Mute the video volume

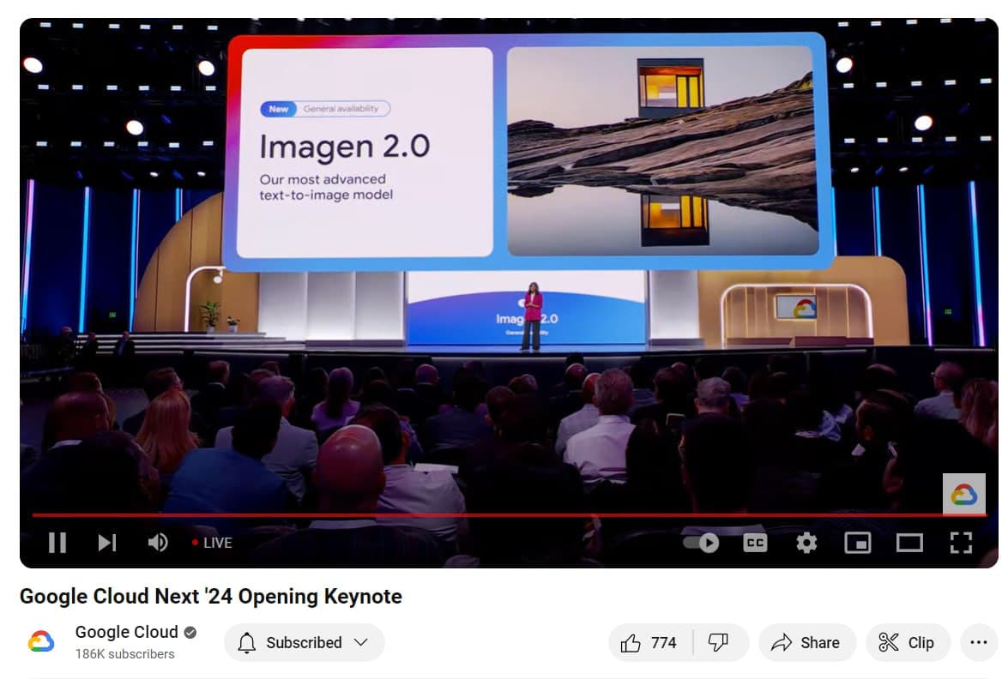[x=158, y=543]
